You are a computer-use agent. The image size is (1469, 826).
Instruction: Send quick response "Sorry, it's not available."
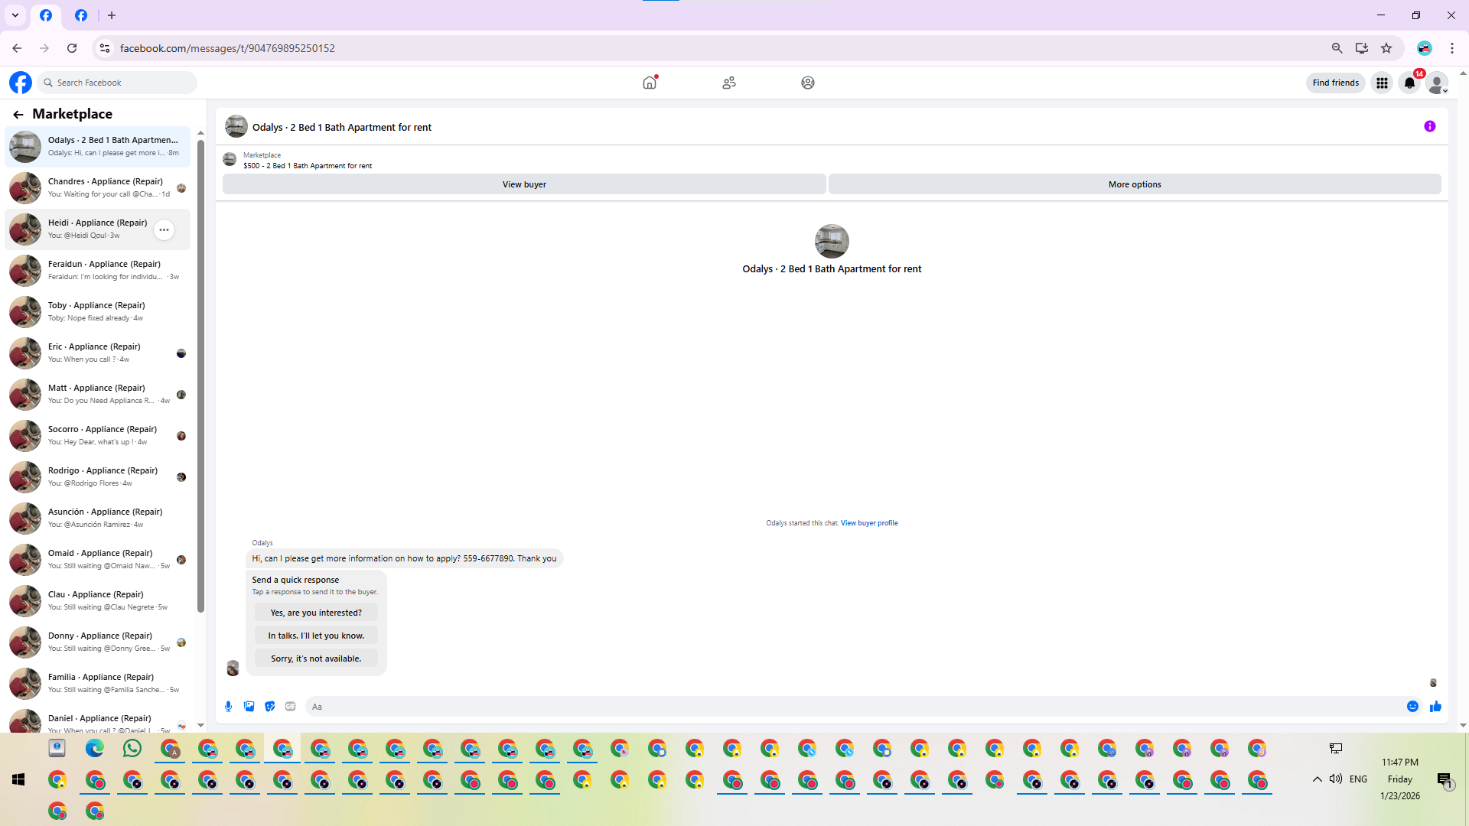316,659
